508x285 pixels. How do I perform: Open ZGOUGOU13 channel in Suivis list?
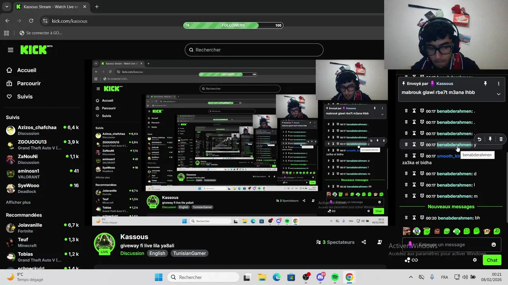(x=42, y=145)
